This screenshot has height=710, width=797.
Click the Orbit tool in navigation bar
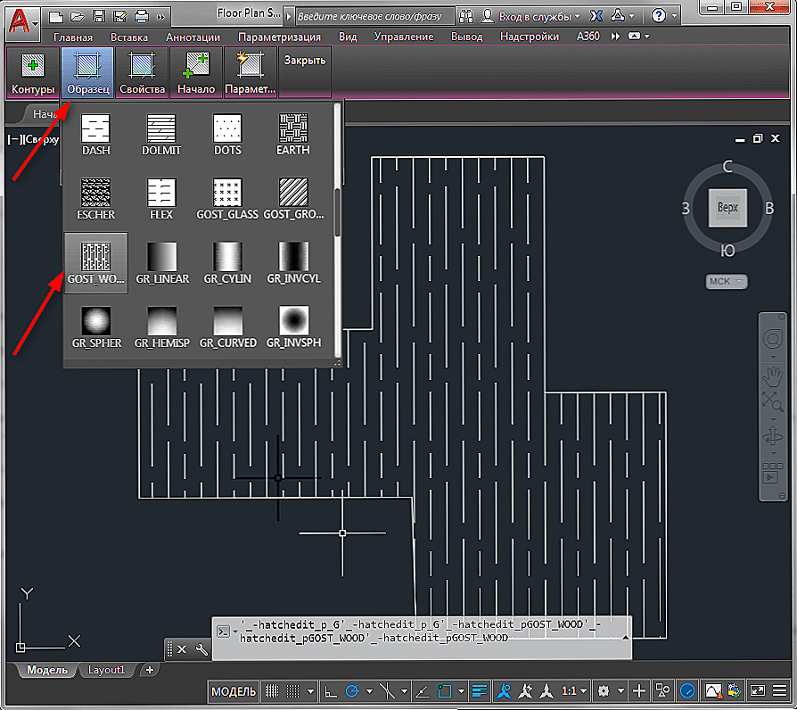point(773,436)
